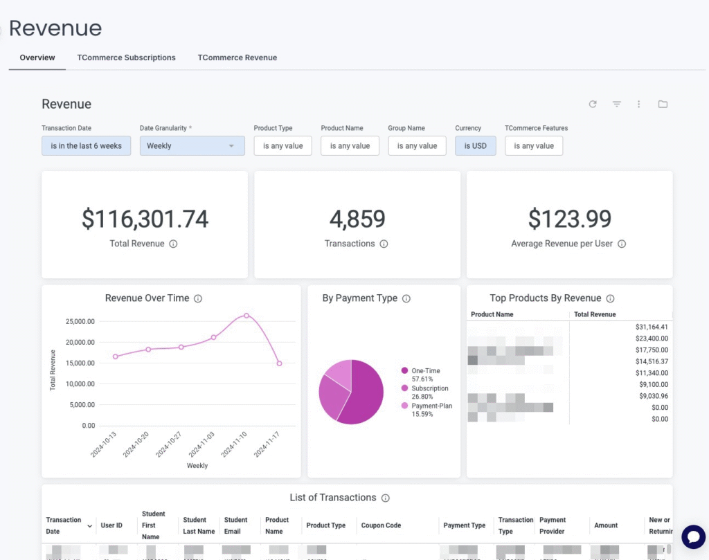Open the filter lines icon
709x560 pixels.
click(616, 105)
